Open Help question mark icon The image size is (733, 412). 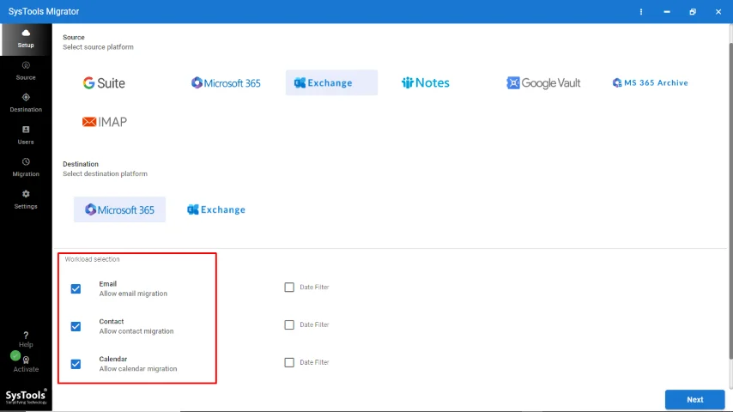(x=26, y=340)
